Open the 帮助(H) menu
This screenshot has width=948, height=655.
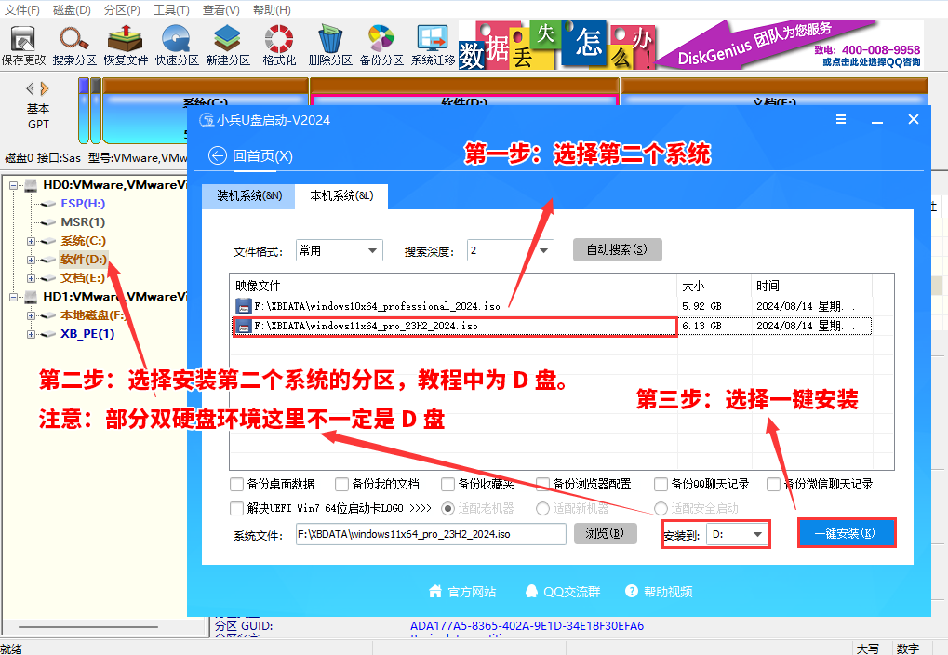(272, 9)
